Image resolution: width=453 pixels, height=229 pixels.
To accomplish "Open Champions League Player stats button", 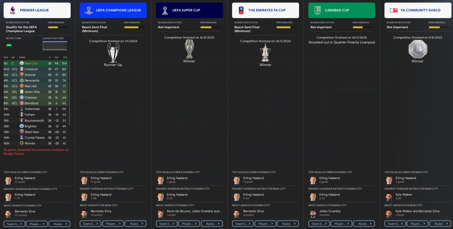I will click(113, 224).
